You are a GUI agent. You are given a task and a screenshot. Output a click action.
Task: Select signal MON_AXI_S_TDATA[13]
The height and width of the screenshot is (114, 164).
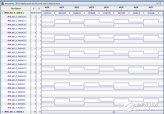[x=17, y=68]
